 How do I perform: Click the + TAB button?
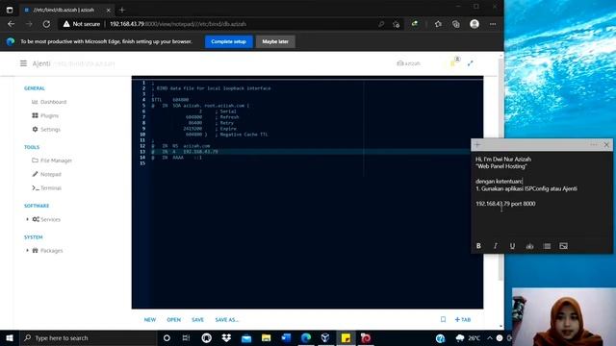pyautogui.click(x=463, y=320)
